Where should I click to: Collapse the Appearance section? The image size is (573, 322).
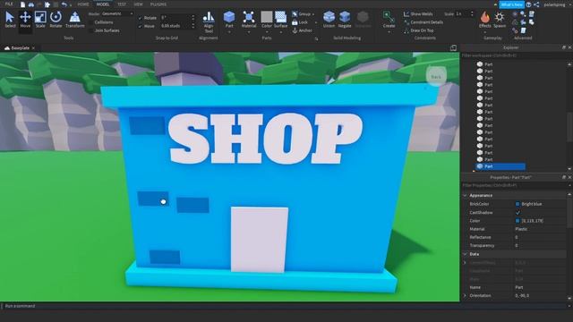click(x=465, y=196)
